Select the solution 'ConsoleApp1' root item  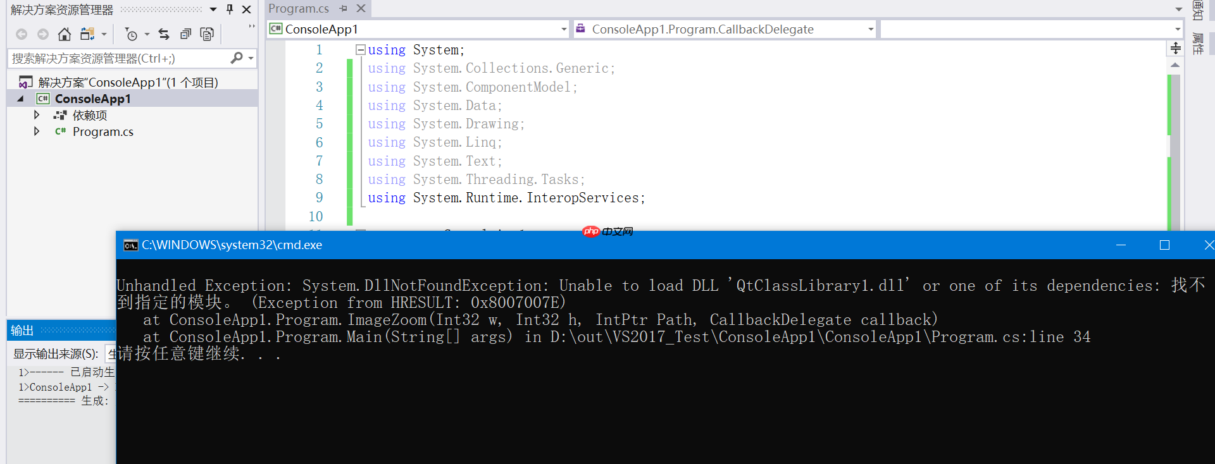tap(128, 82)
